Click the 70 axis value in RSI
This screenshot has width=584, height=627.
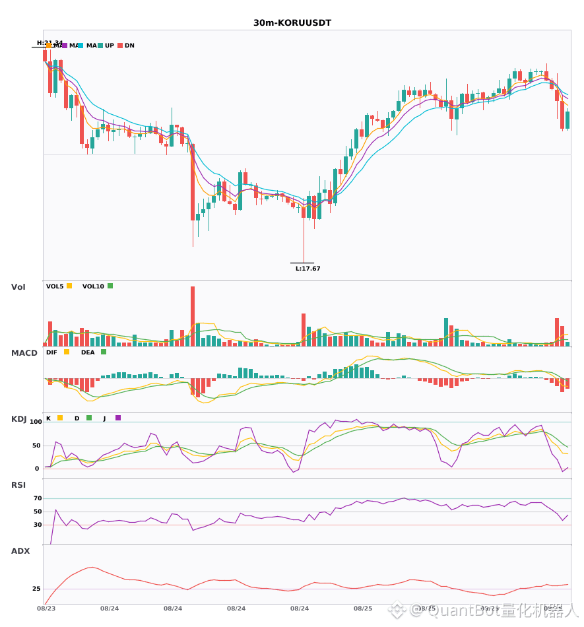click(38, 498)
